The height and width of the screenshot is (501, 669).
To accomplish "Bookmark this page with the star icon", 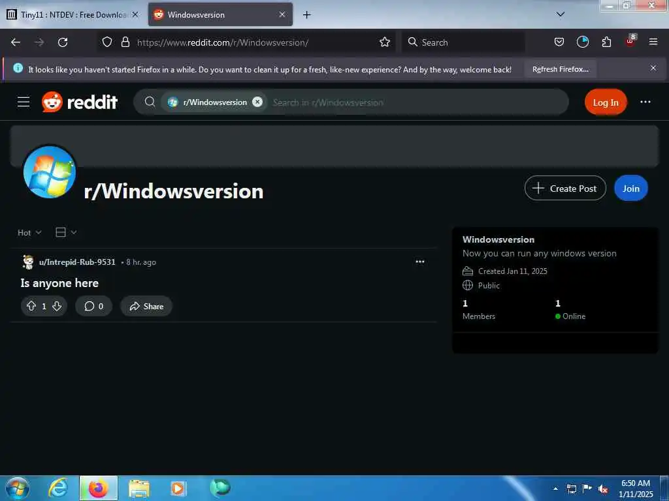I will pos(385,42).
